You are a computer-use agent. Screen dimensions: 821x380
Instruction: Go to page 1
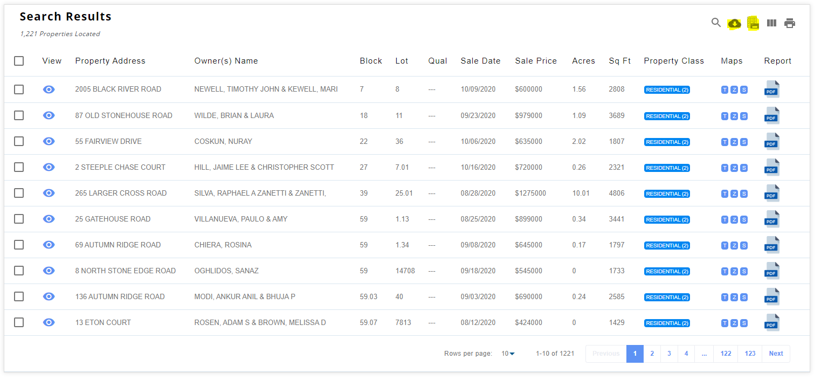point(635,354)
